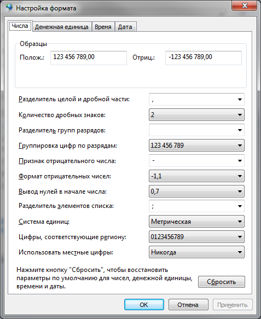
Task: Open the Разделитель элементов списка combo box
Action: pos(196,206)
